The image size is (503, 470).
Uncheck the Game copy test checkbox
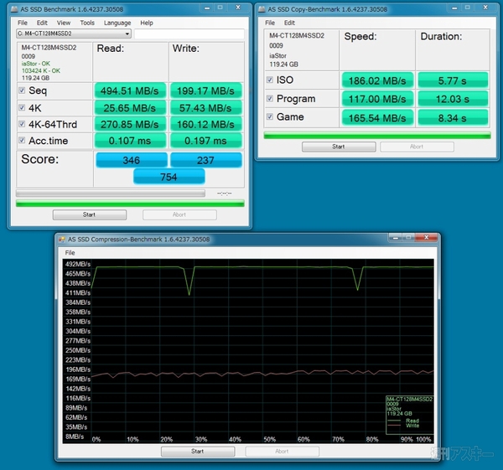(x=270, y=117)
